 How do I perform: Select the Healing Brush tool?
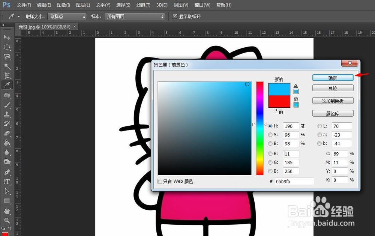(x=7, y=96)
